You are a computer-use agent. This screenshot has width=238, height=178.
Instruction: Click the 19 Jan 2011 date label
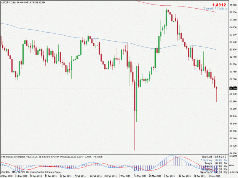coord(51,176)
